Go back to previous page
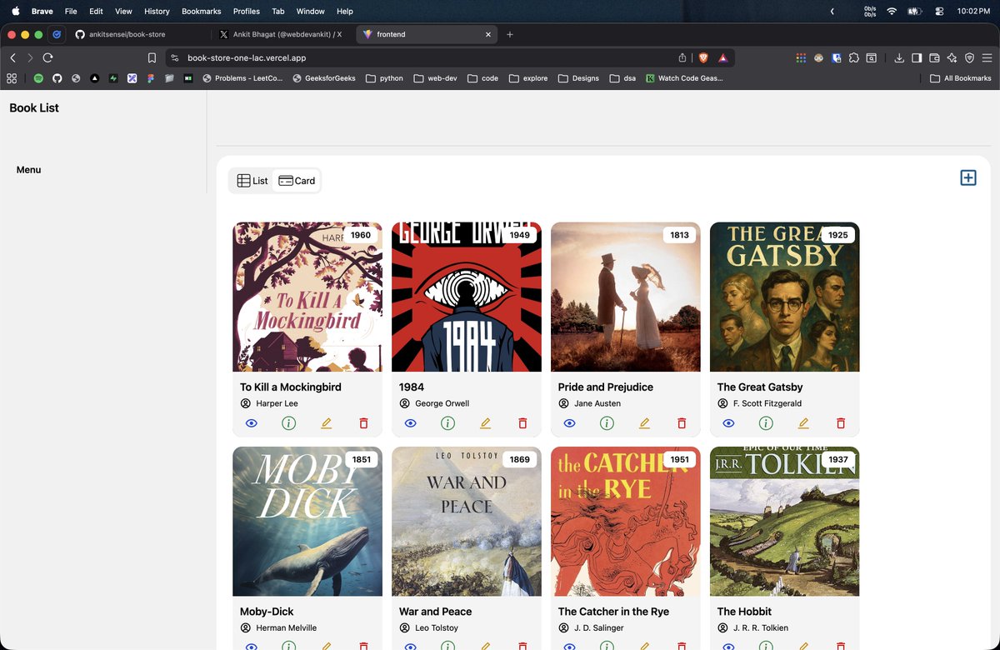The width and height of the screenshot is (1000, 650). click(x=12, y=57)
